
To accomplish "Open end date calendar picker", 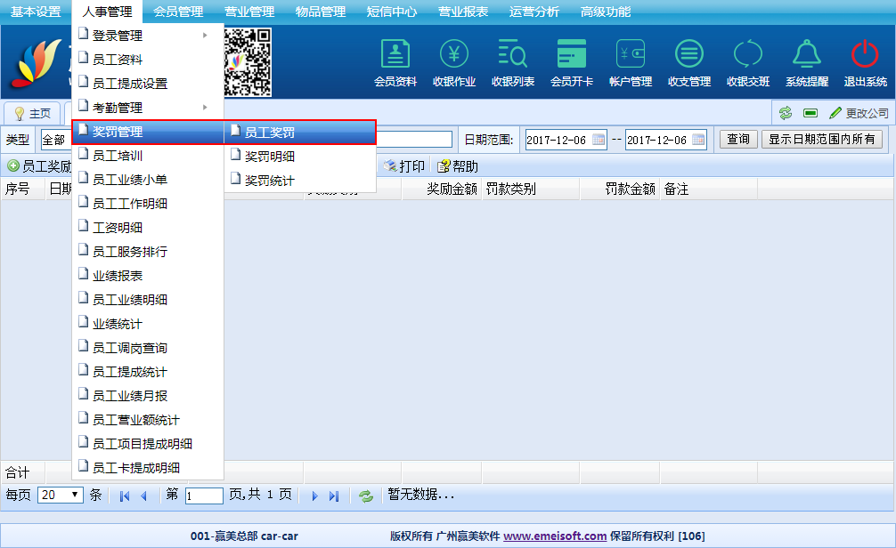I will [698, 140].
